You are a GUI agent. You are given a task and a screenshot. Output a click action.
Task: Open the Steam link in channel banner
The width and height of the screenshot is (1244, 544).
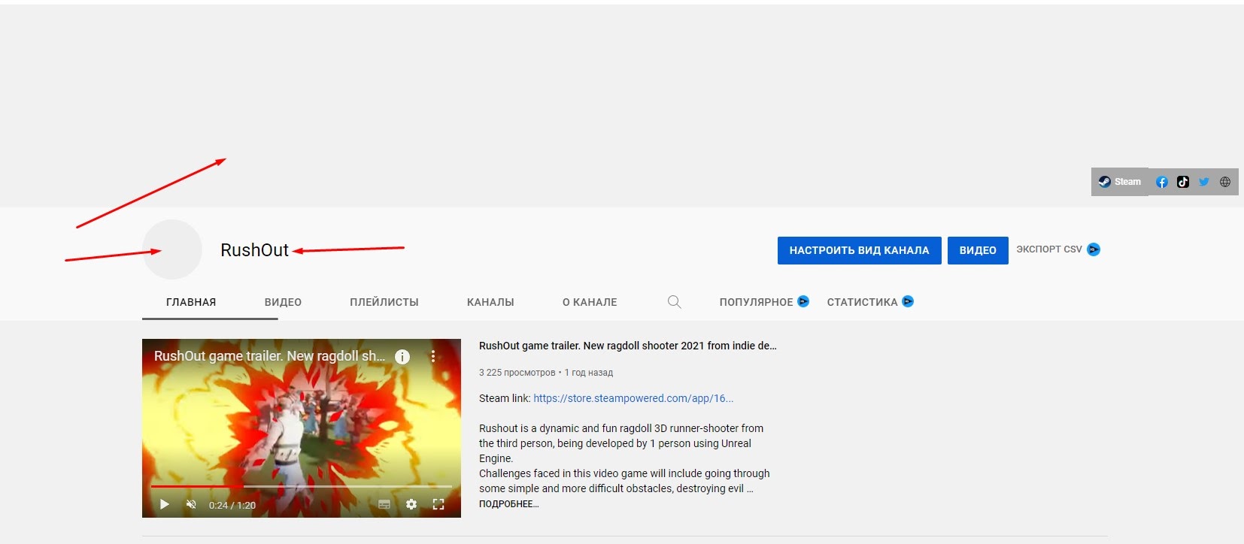pyautogui.click(x=1120, y=182)
